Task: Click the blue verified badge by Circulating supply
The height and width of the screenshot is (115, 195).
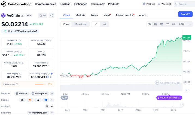Action: [x=52, y=74]
